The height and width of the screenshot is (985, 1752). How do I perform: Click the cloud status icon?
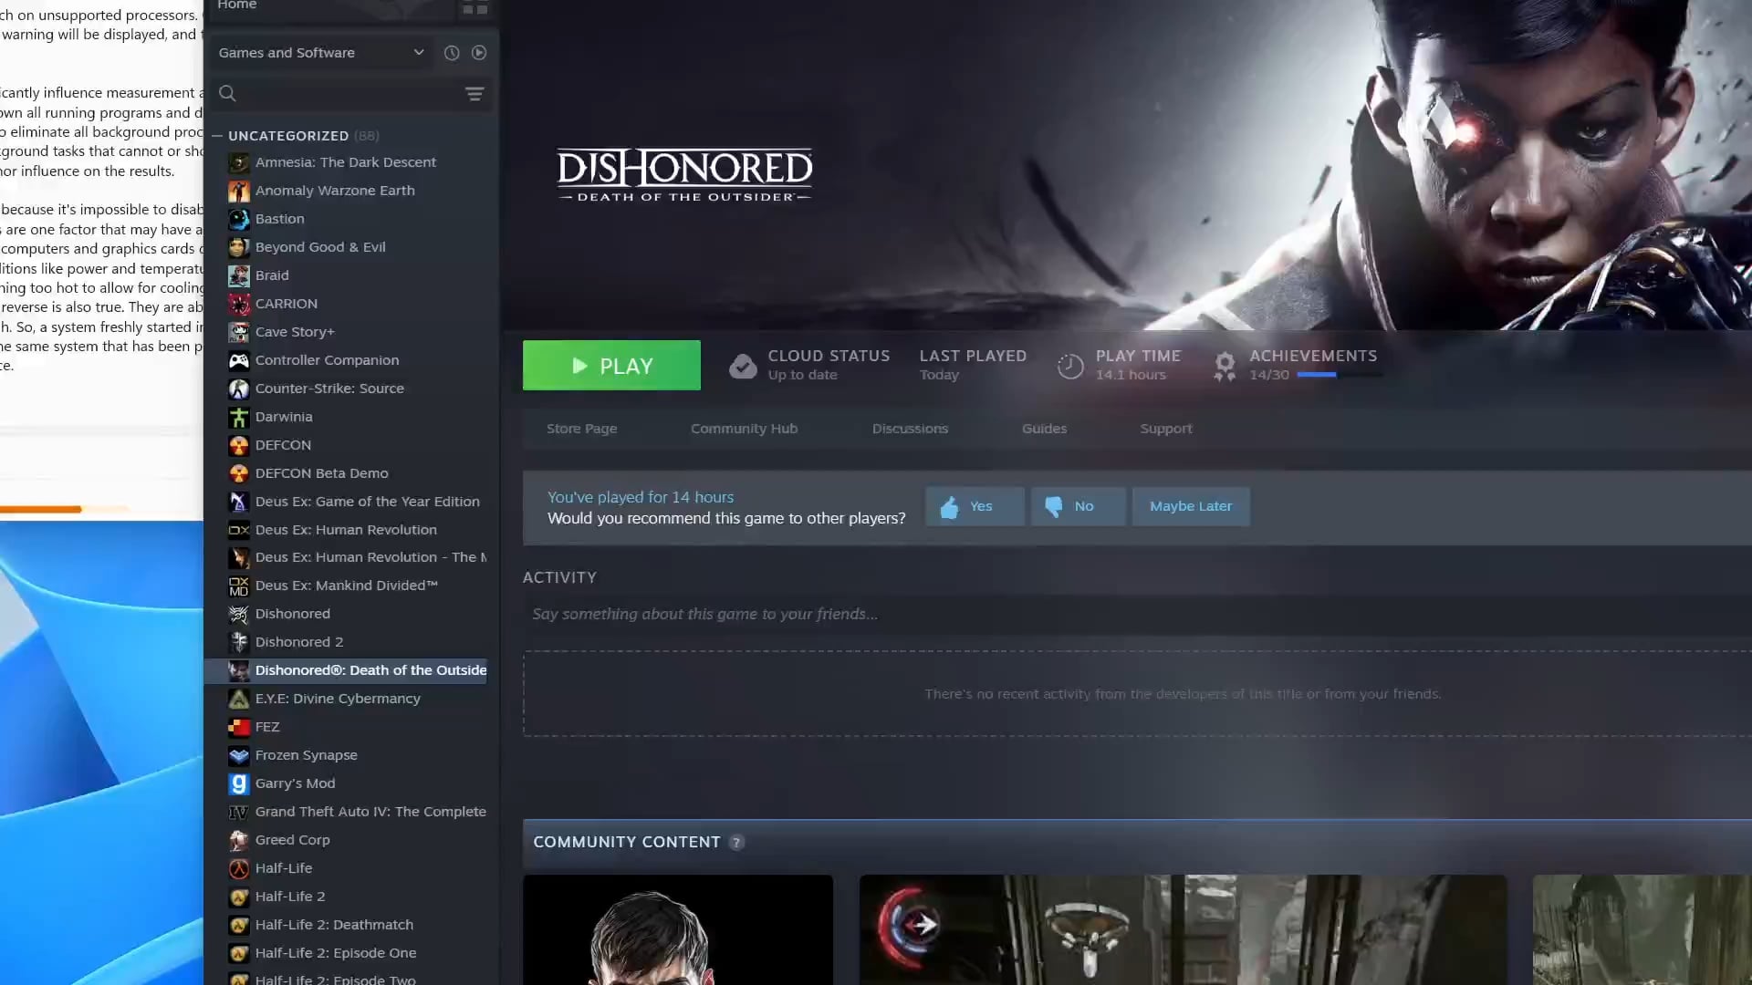click(743, 366)
